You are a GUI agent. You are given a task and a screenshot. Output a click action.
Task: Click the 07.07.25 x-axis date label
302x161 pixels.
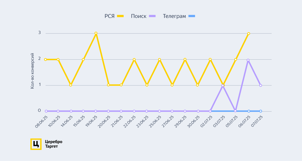pyautogui.click(x=257, y=122)
